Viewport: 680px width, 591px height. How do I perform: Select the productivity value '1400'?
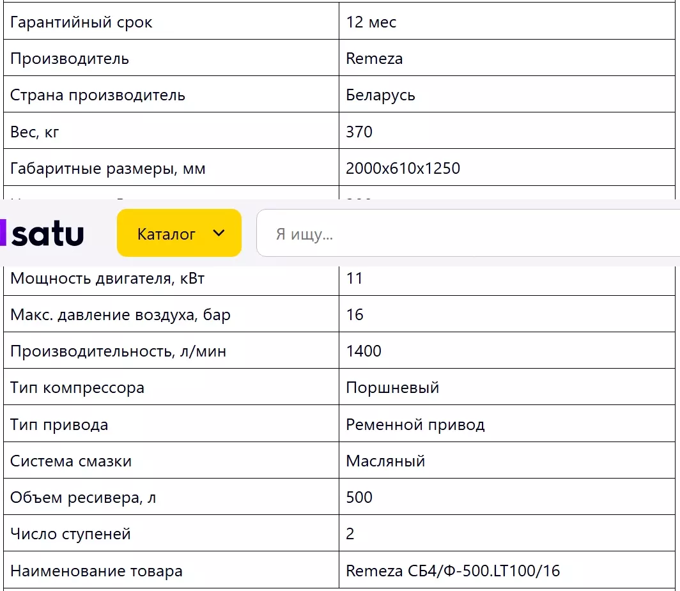364,351
